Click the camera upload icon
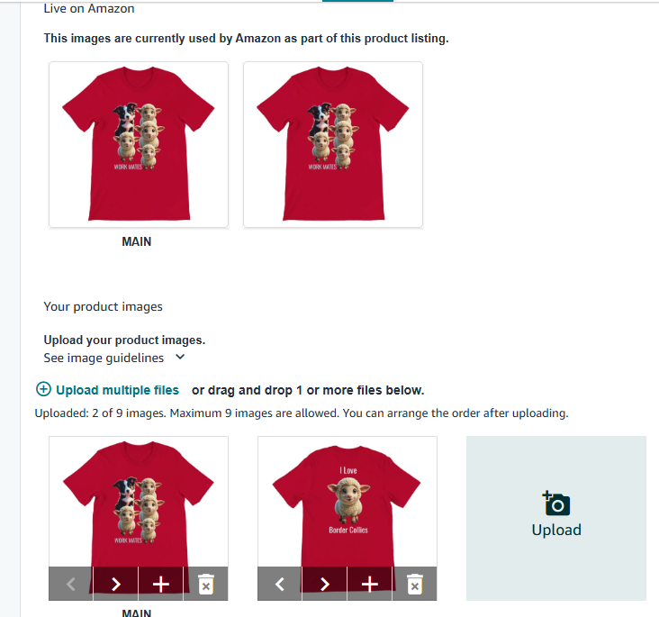The height and width of the screenshot is (617, 659). (556, 503)
